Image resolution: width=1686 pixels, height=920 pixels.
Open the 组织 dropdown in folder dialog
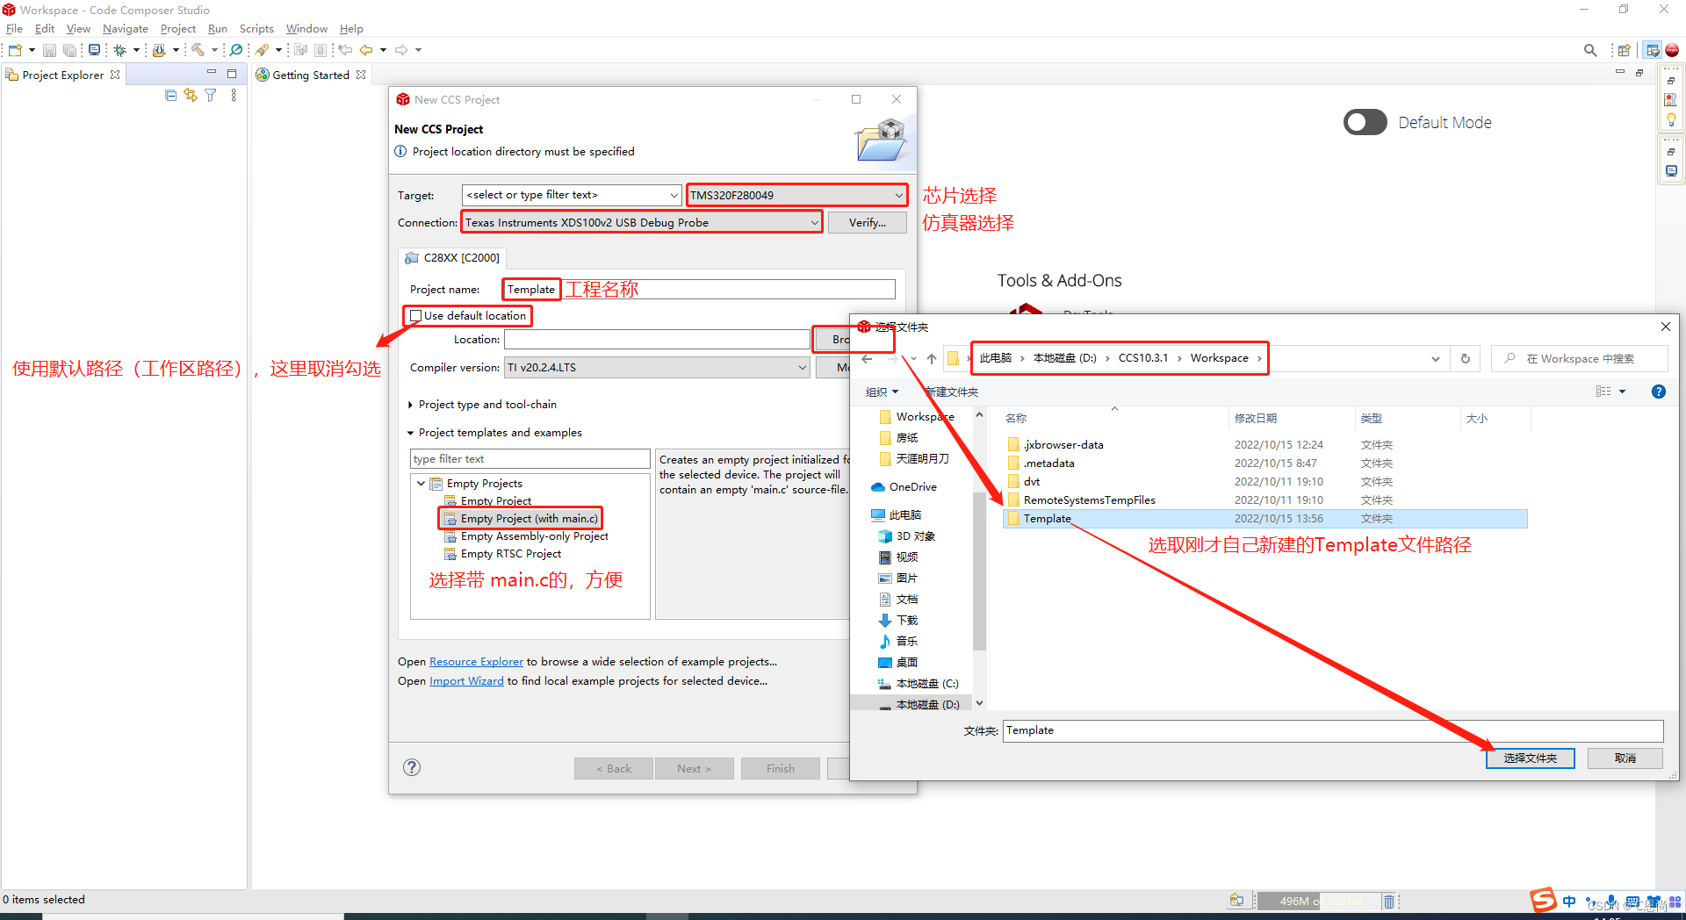[882, 392]
